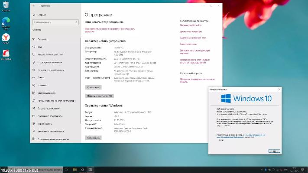Click the Settings sidebar scrollbar

coord(81,80)
